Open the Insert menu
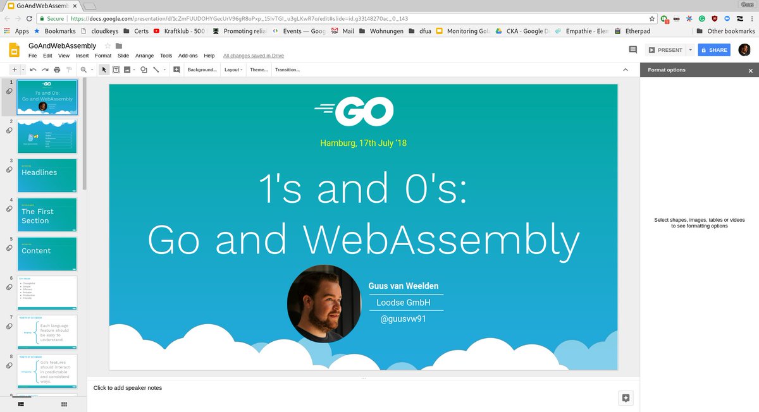Image resolution: width=759 pixels, height=412 pixels. tap(82, 56)
